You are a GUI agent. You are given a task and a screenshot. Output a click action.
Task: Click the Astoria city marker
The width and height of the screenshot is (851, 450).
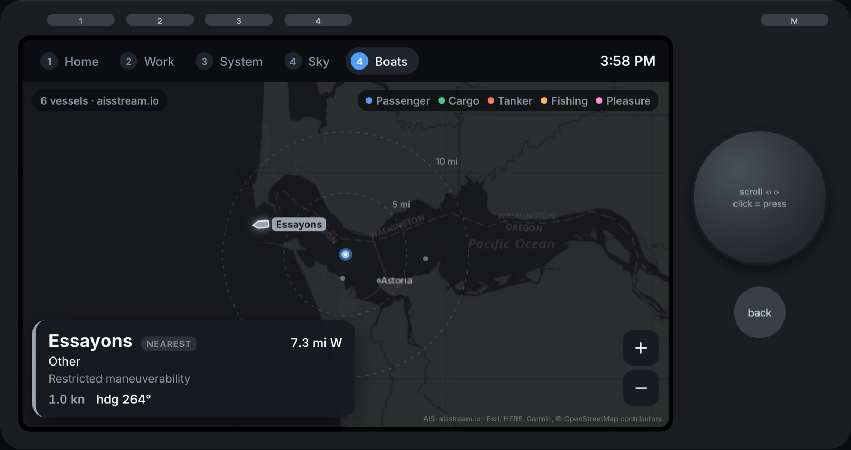point(379,281)
